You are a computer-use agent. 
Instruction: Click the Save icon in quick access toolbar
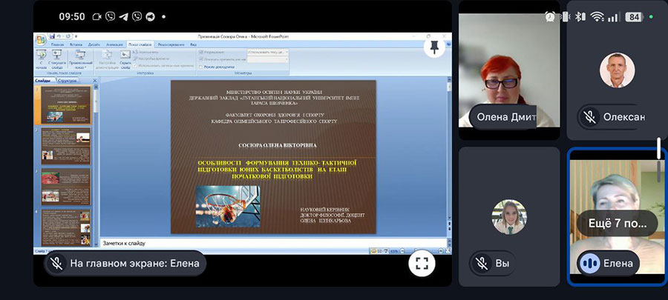tap(53, 36)
